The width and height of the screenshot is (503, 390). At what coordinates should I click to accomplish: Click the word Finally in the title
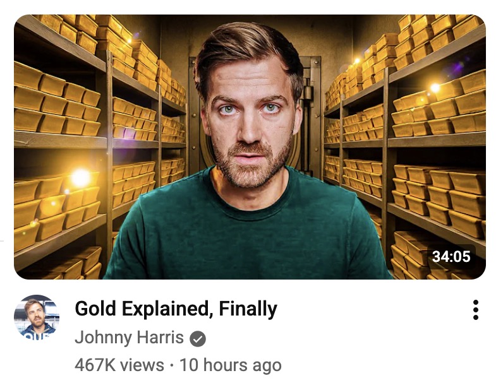[248, 309]
